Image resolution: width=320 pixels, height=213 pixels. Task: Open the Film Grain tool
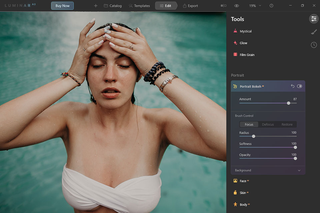coord(244,55)
